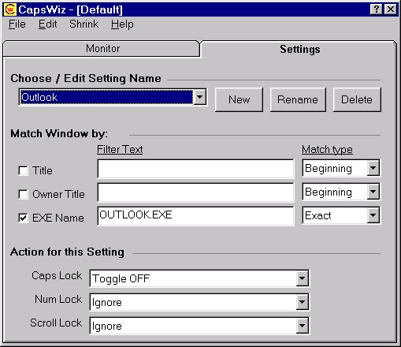Open the File menu
The image size is (401, 347).
[x=17, y=24]
